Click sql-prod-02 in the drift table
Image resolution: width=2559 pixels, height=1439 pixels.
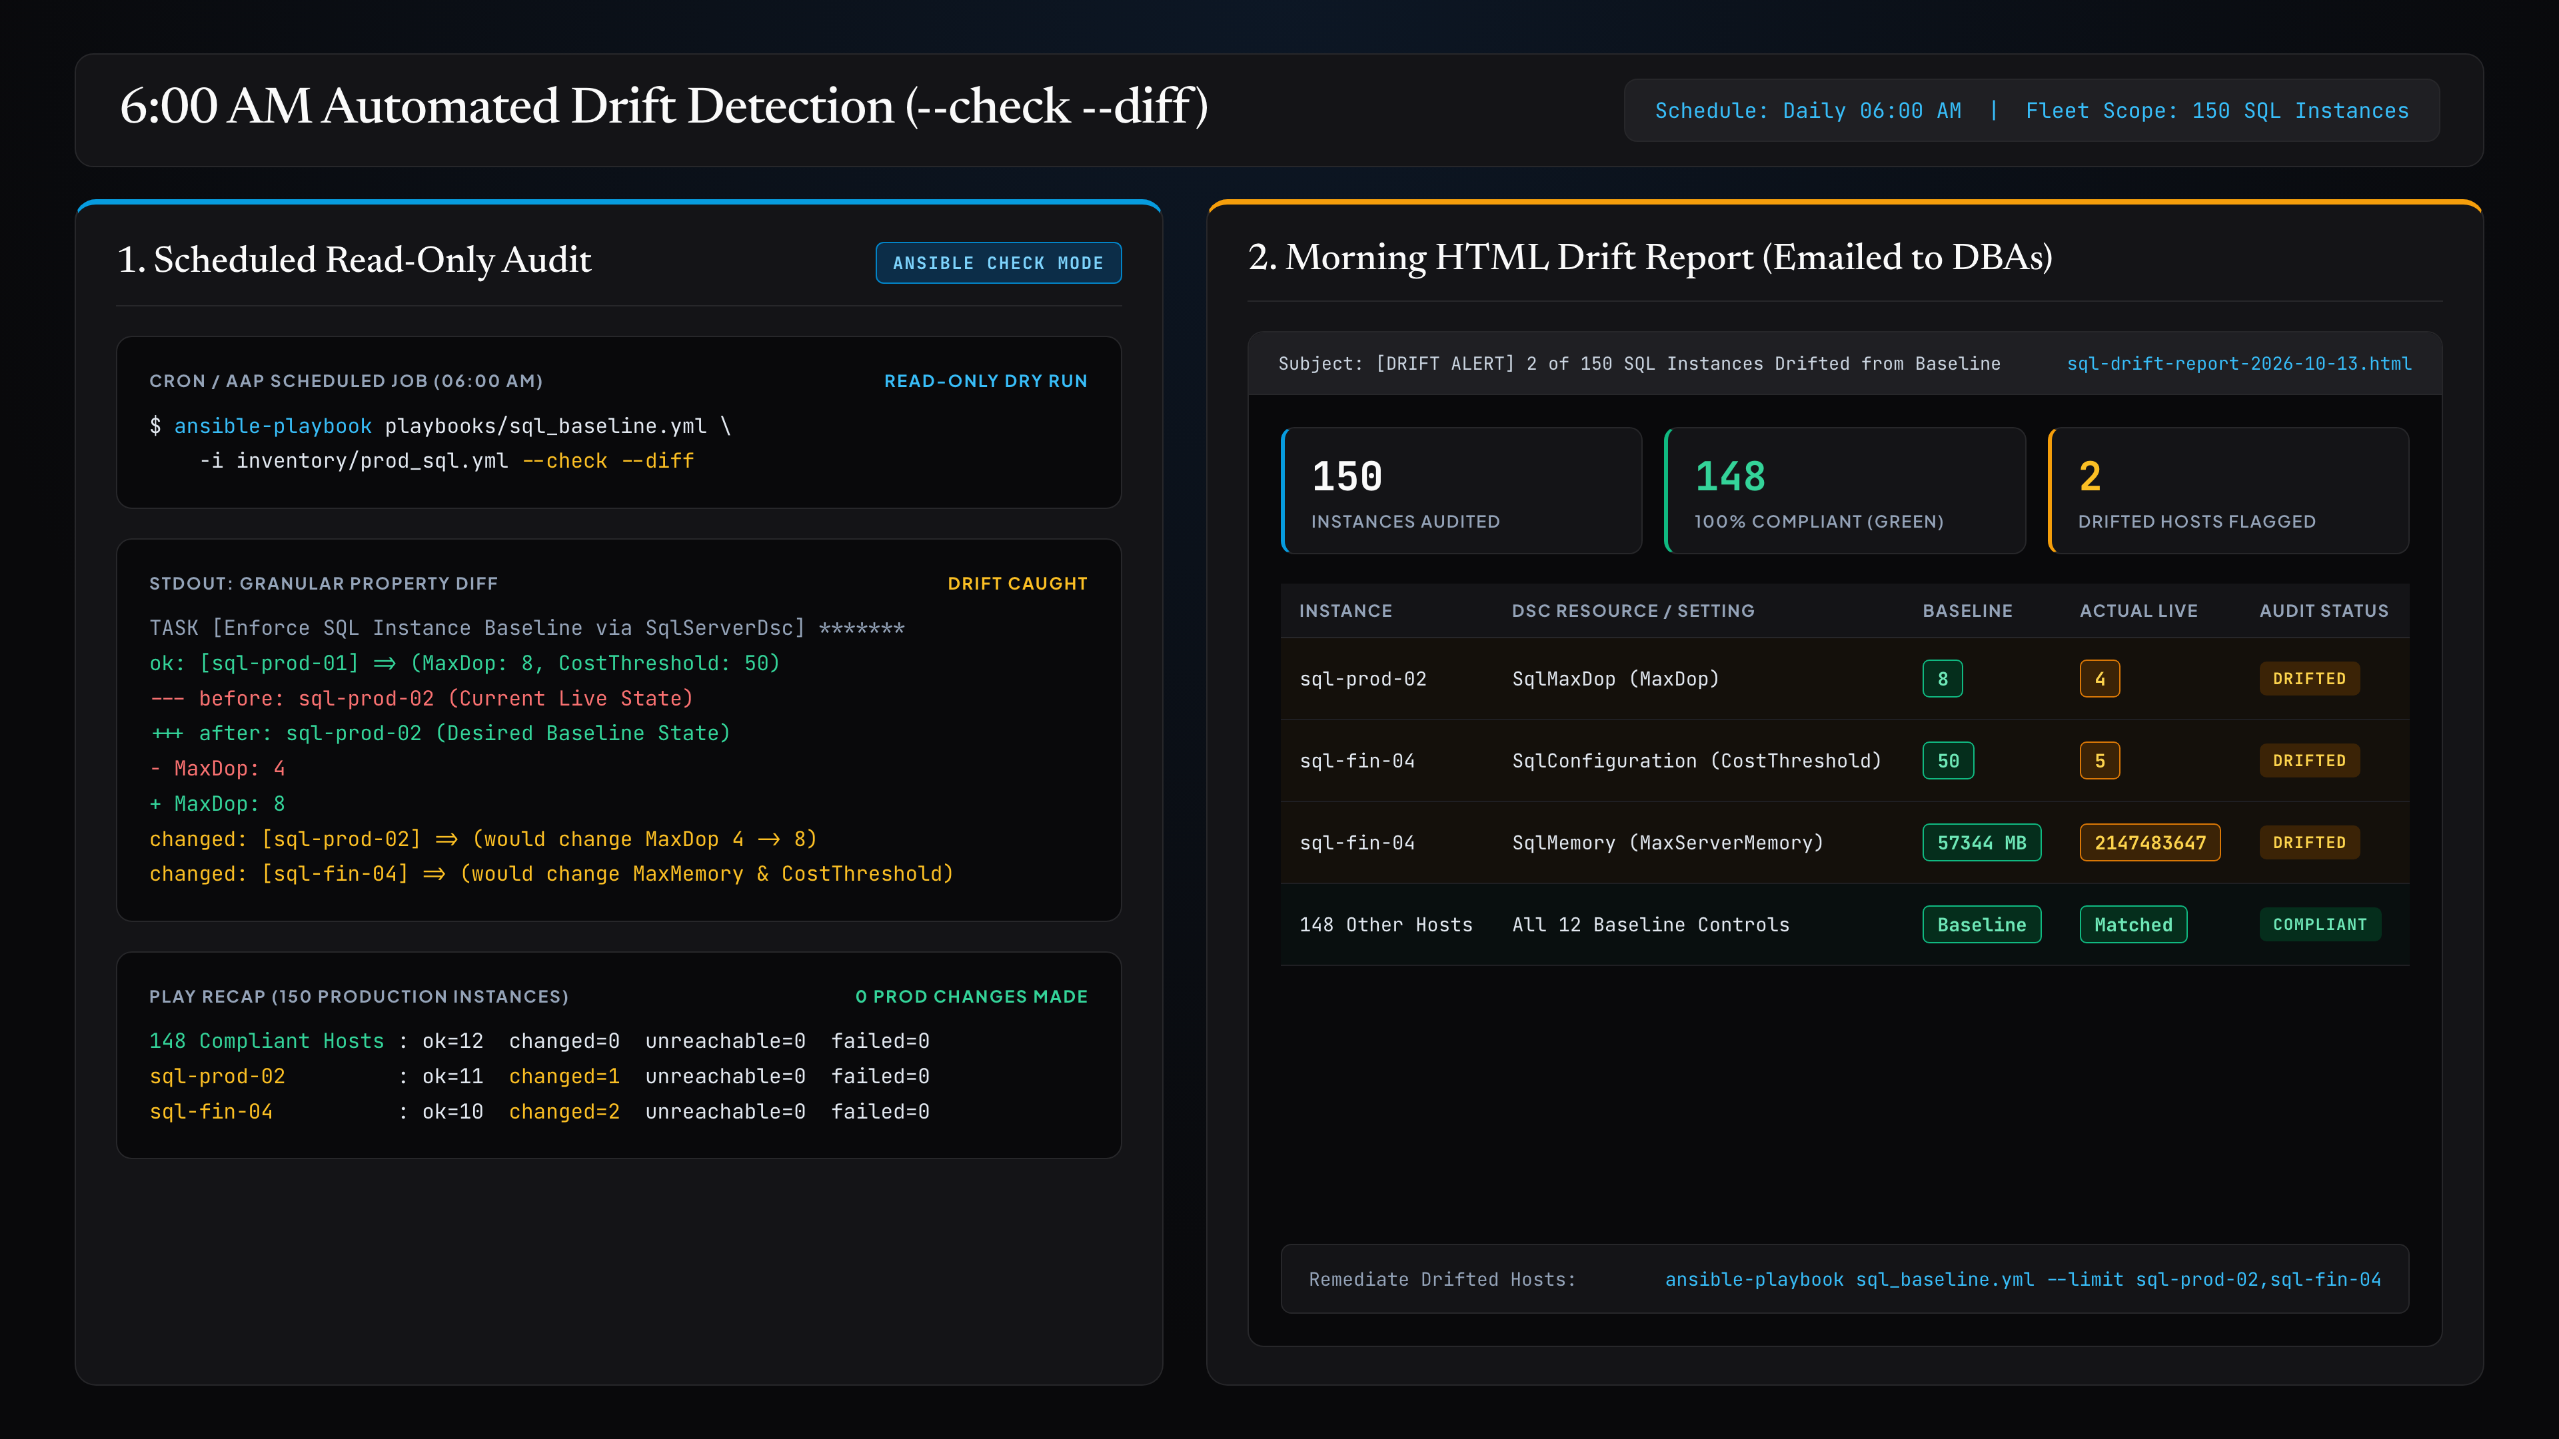click(x=1363, y=678)
